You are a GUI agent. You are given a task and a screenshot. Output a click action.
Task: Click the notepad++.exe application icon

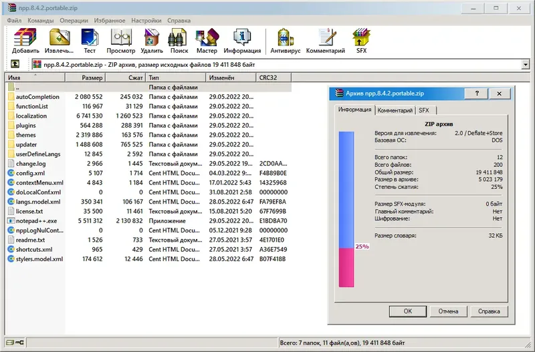(x=11, y=221)
